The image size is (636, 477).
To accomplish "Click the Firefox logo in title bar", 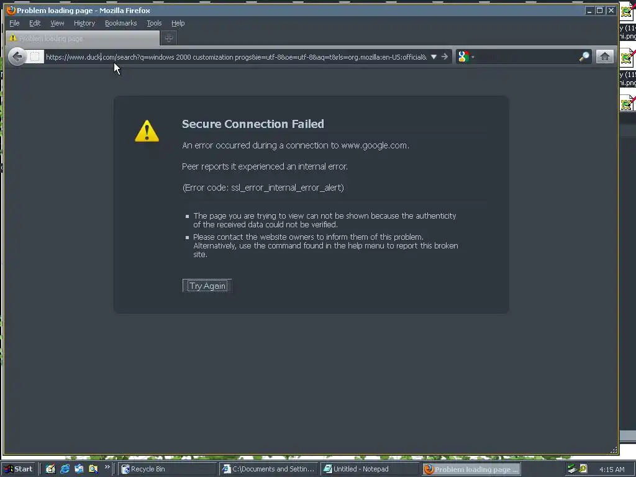I will tap(11, 10).
